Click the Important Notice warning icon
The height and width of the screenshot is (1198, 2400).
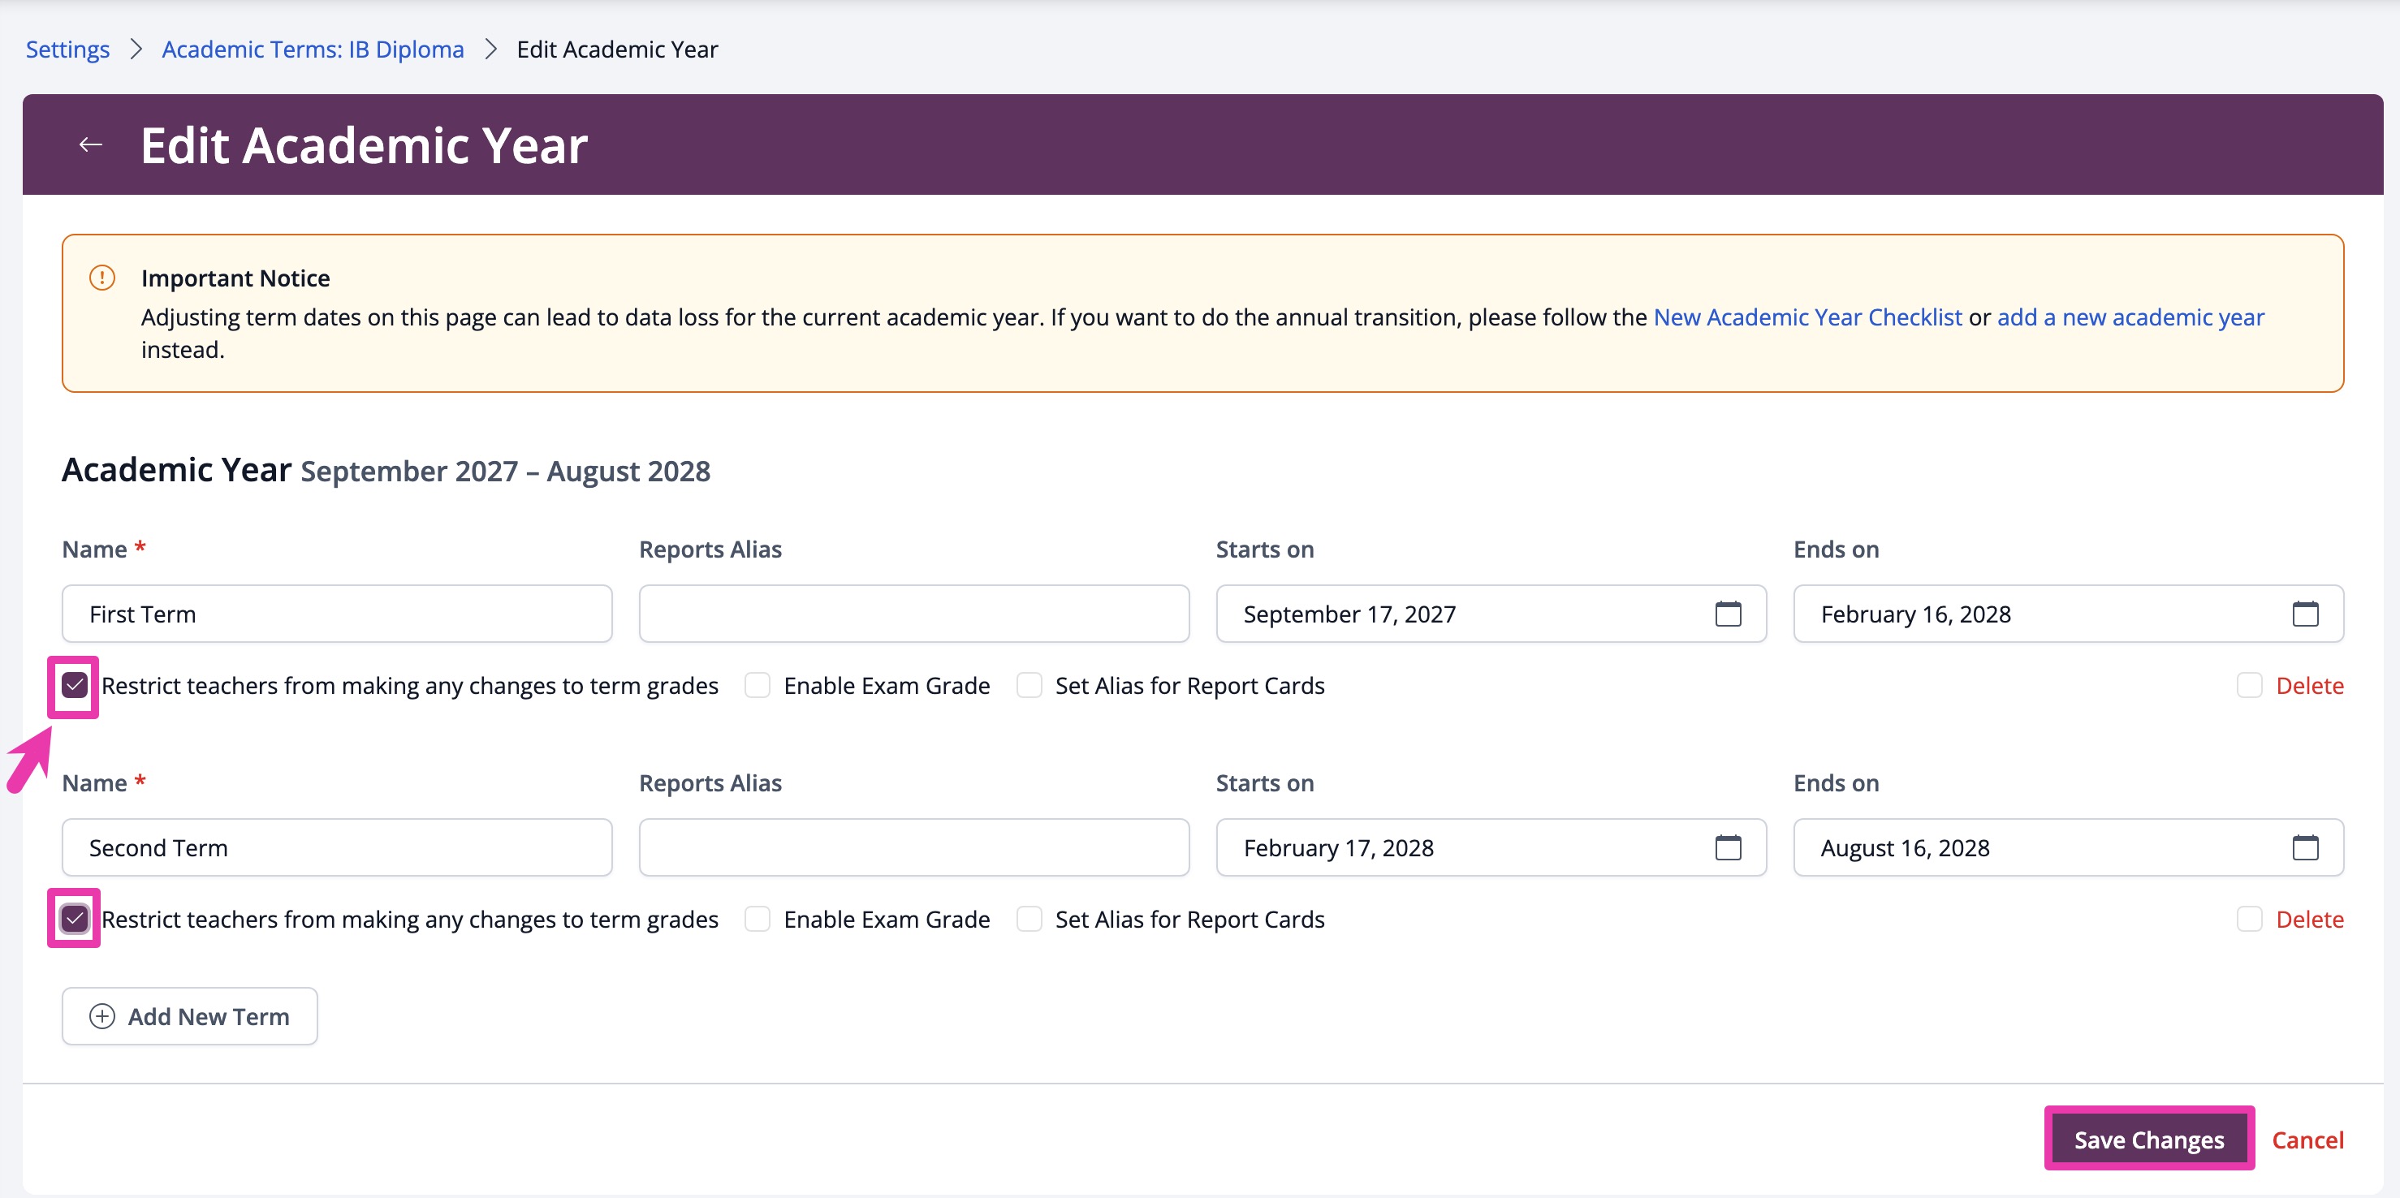pyautogui.click(x=102, y=278)
